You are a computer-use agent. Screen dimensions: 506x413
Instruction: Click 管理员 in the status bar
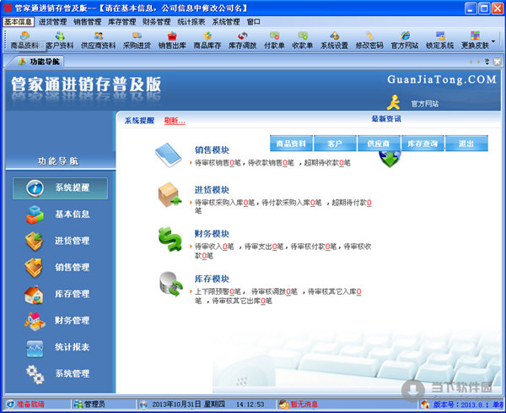click(x=89, y=405)
